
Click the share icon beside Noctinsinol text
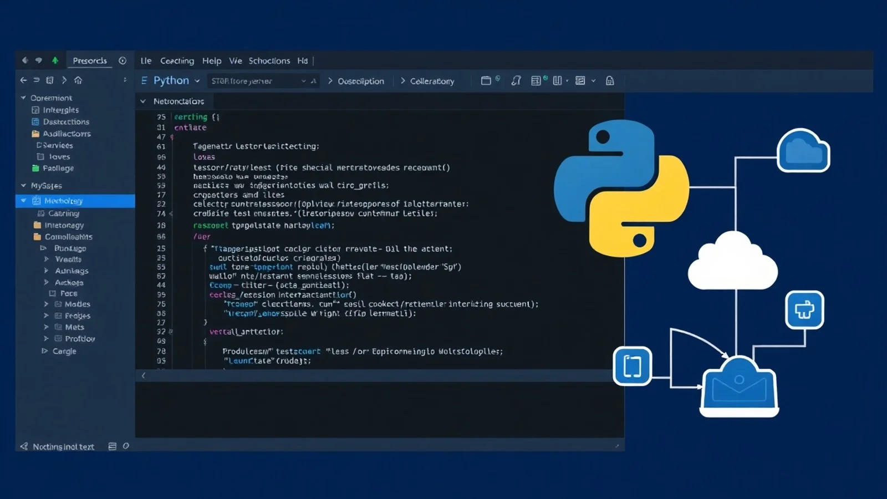point(24,446)
